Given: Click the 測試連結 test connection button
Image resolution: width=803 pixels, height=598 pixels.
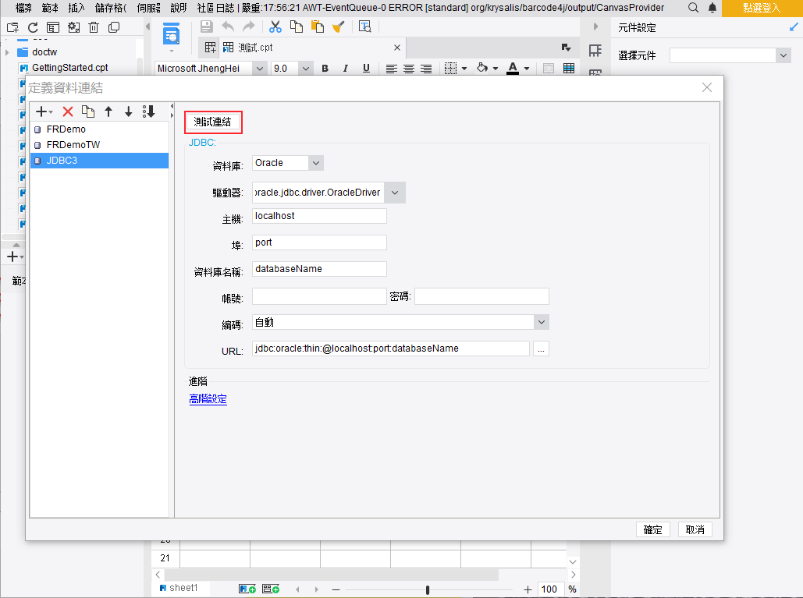Looking at the screenshot, I should pyautogui.click(x=213, y=122).
